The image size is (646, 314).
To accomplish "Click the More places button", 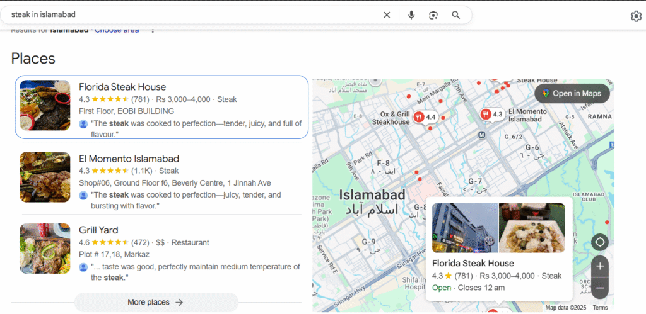I will click(x=156, y=302).
